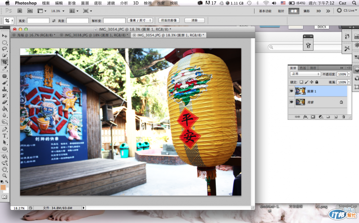Select the Lasso tool
The height and width of the screenshot is (223, 359).
(4, 49)
